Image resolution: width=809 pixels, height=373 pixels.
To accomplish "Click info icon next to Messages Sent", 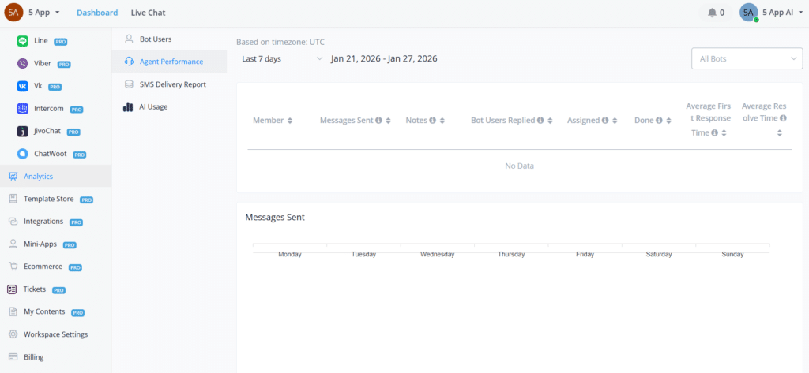I will [x=378, y=121].
